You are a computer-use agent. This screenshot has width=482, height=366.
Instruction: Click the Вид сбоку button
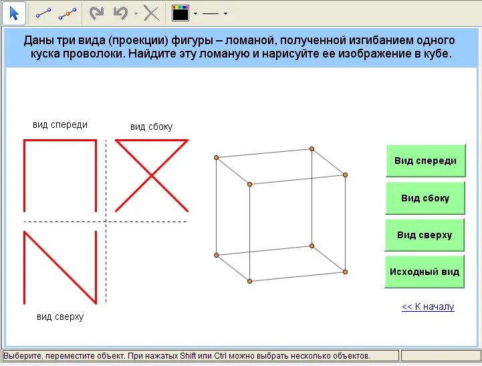pos(425,198)
